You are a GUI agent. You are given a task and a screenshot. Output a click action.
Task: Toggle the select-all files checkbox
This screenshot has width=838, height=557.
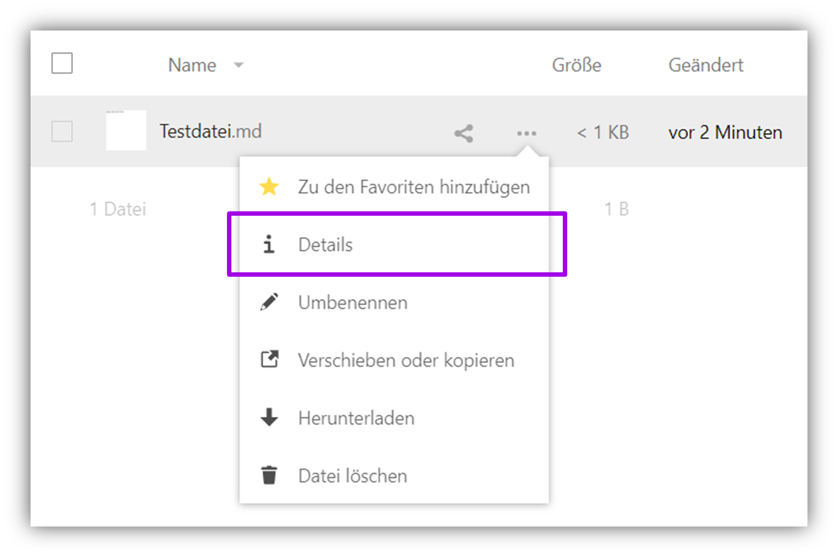[62, 63]
